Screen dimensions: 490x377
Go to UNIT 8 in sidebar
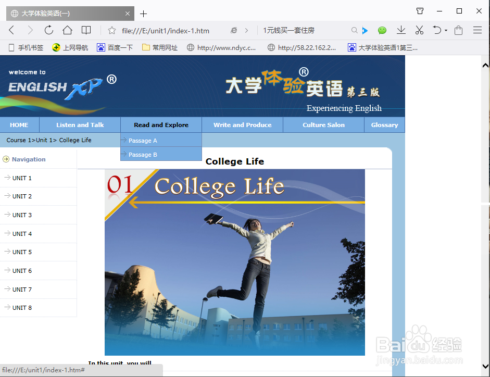click(22, 308)
